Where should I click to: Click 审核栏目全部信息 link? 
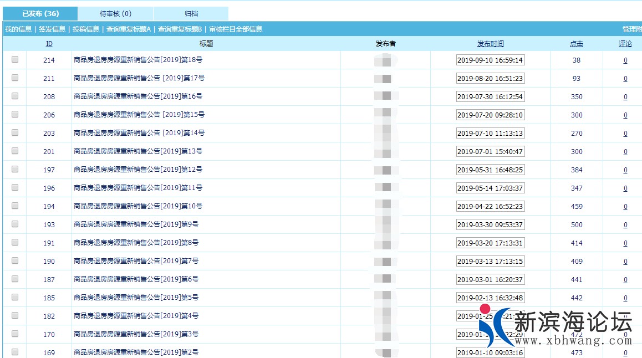pyautogui.click(x=236, y=29)
